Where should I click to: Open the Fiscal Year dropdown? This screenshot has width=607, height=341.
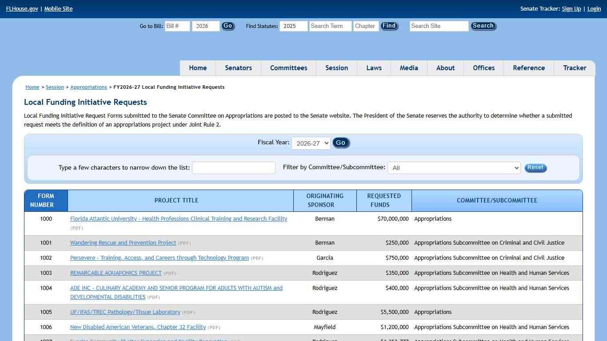point(311,143)
